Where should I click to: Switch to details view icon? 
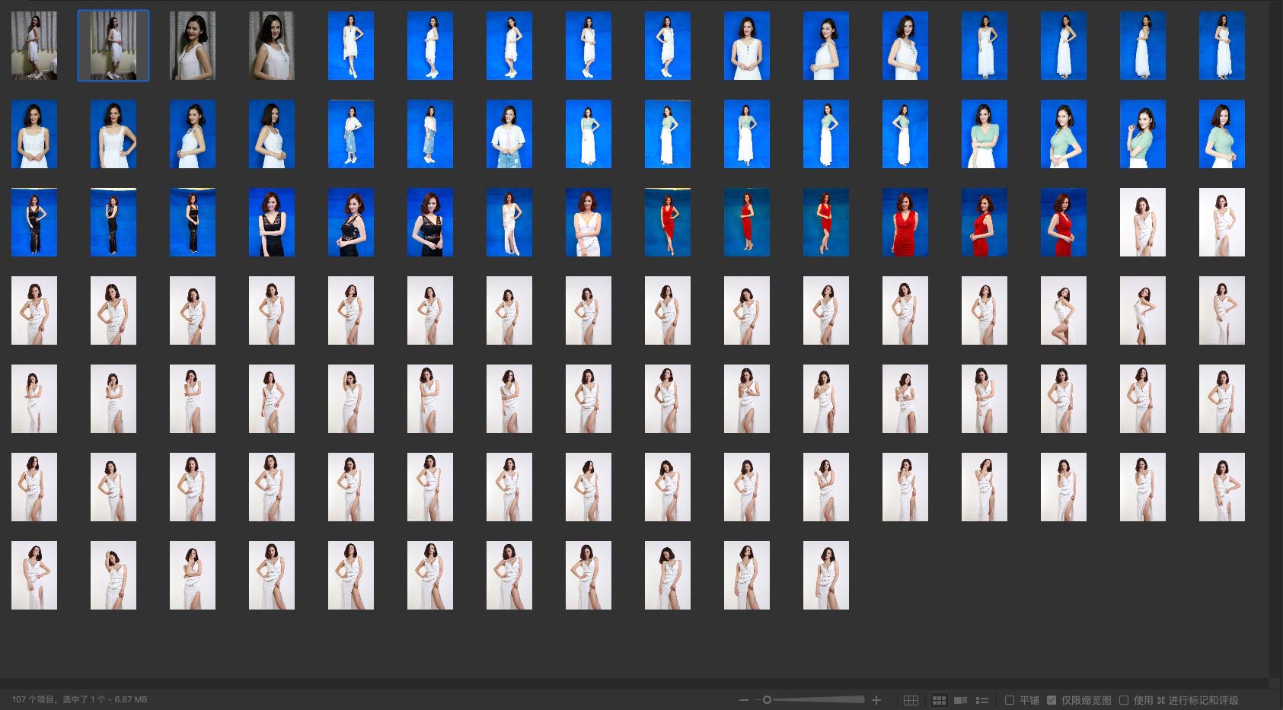point(961,700)
